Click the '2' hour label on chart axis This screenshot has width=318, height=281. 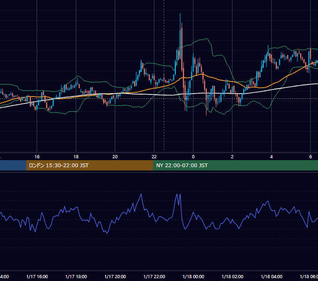coord(232,157)
